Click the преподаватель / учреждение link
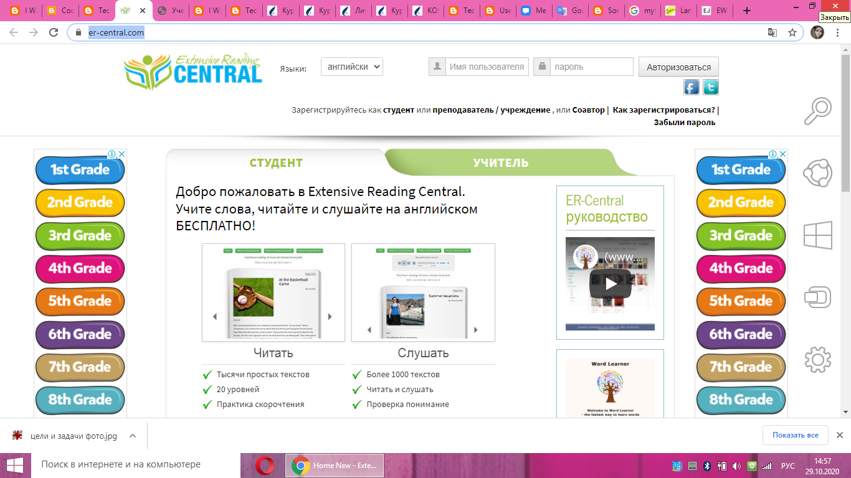The height and width of the screenshot is (478, 851). pos(492,110)
